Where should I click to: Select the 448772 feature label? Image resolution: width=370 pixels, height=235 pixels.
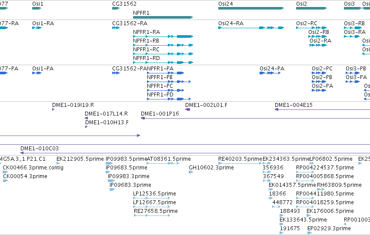tap(283, 203)
